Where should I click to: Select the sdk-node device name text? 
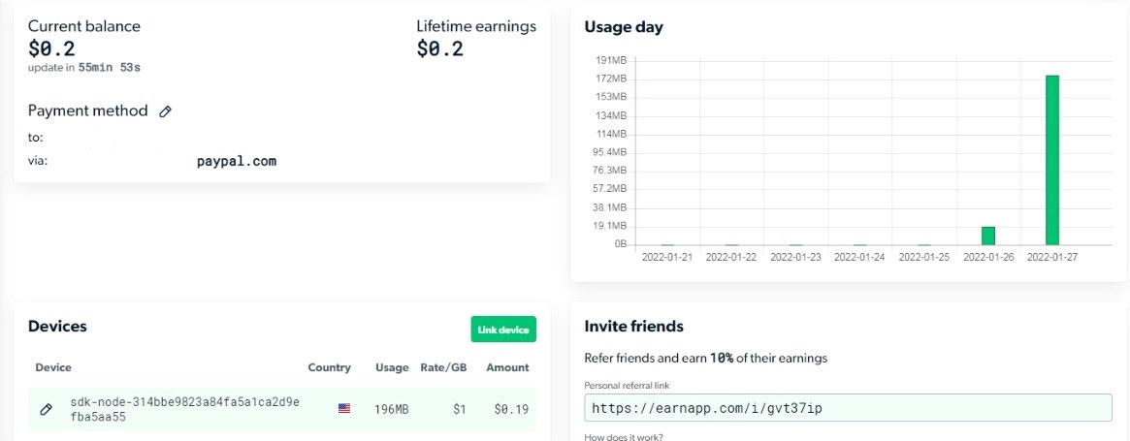(x=184, y=409)
